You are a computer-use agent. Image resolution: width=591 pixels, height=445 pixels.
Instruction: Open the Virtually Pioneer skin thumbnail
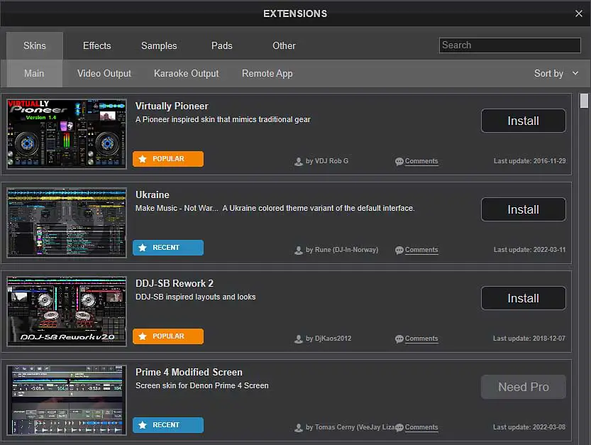[67, 133]
